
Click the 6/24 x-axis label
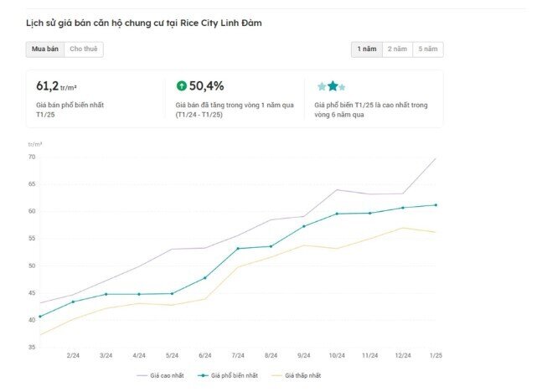[205, 355]
